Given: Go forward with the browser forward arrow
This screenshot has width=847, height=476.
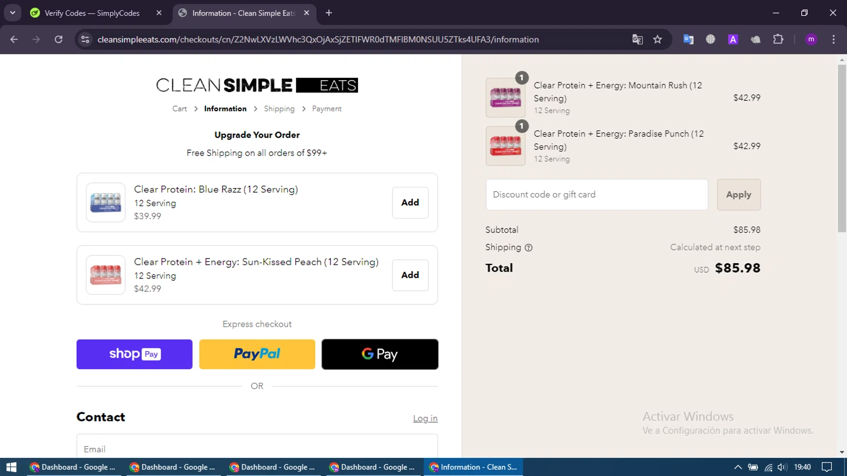Looking at the screenshot, I should point(36,40).
